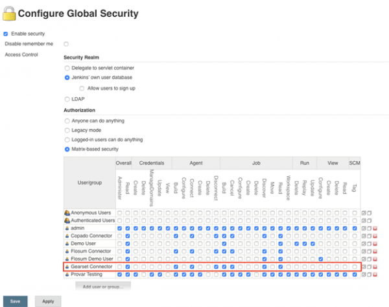
Task: Select all permissions for Gearset Connector
Action: coord(364,267)
